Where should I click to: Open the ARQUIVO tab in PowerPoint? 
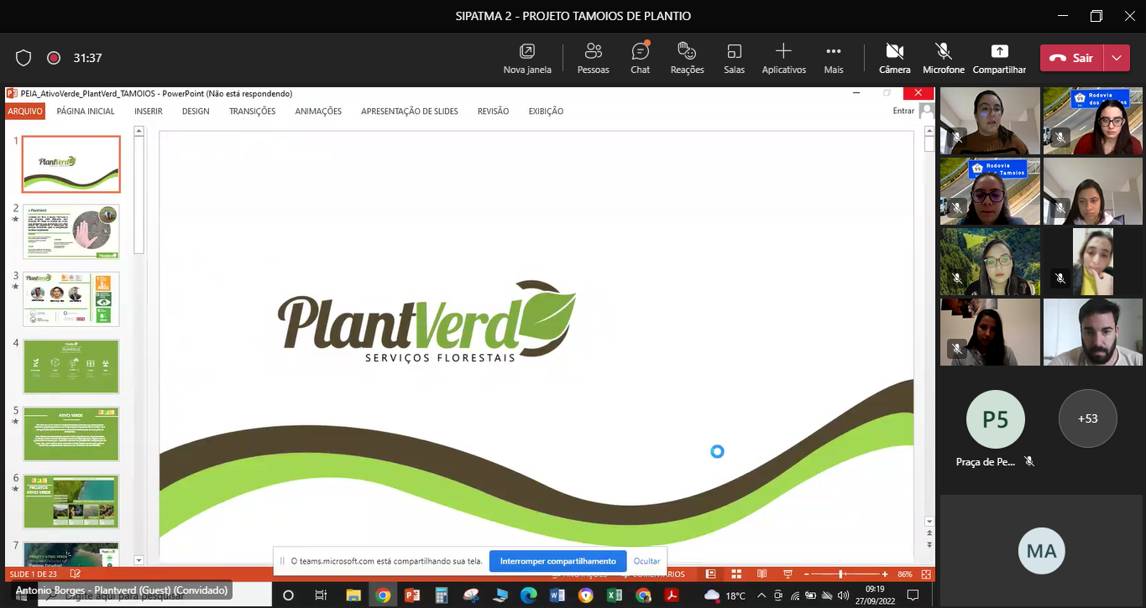pyautogui.click(x=25, y=112)
